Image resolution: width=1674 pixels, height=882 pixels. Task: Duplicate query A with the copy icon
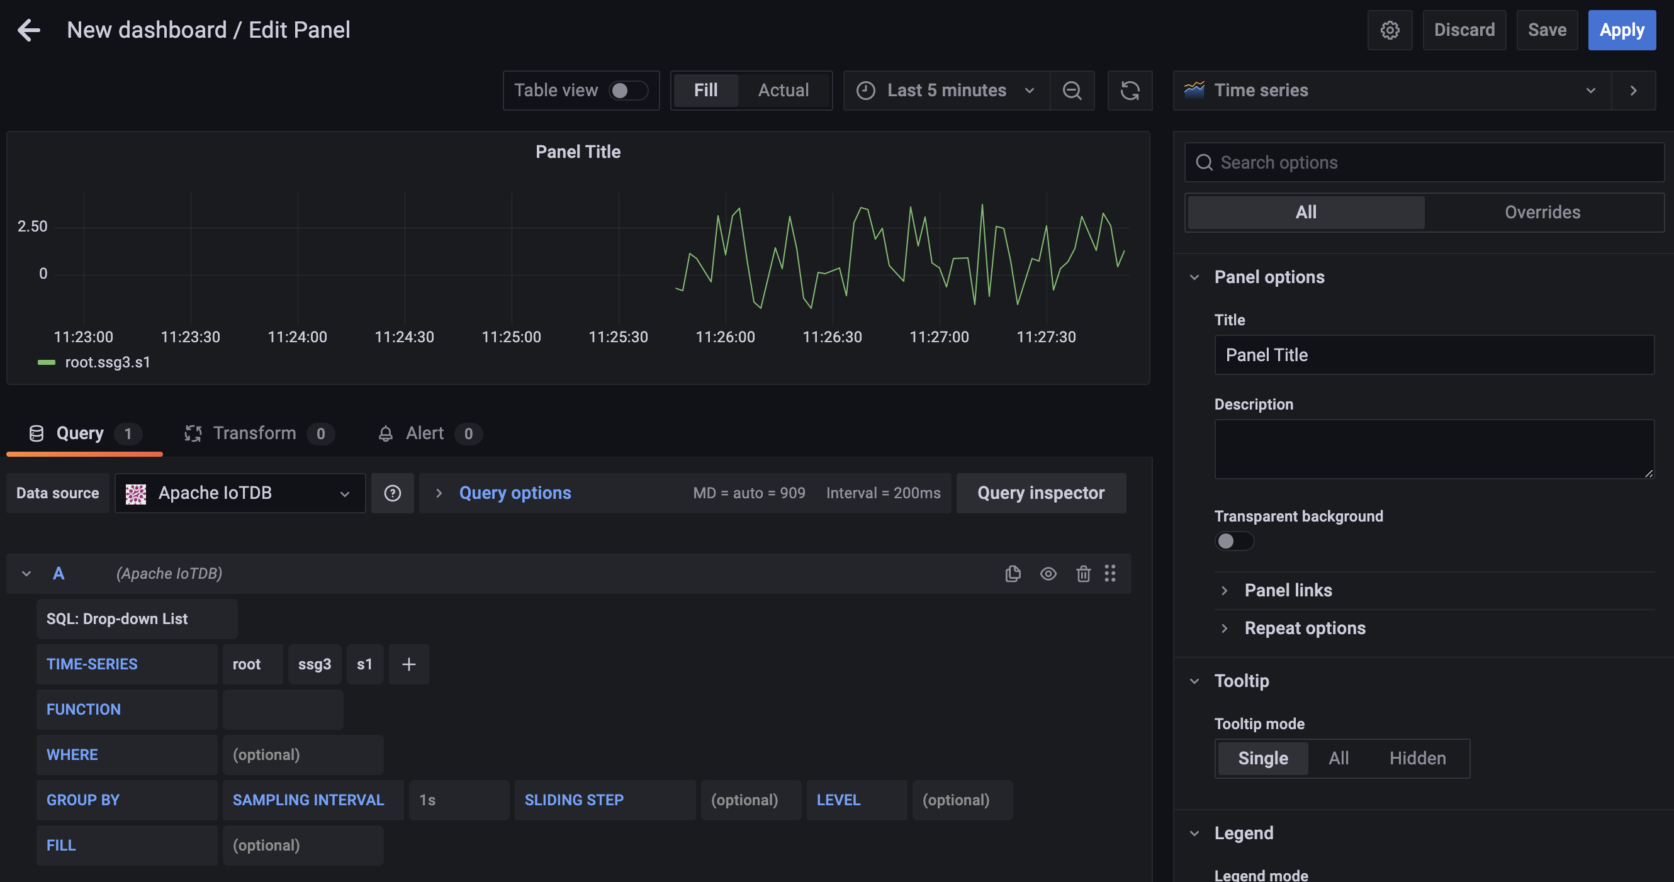(x=1013, y=574)
